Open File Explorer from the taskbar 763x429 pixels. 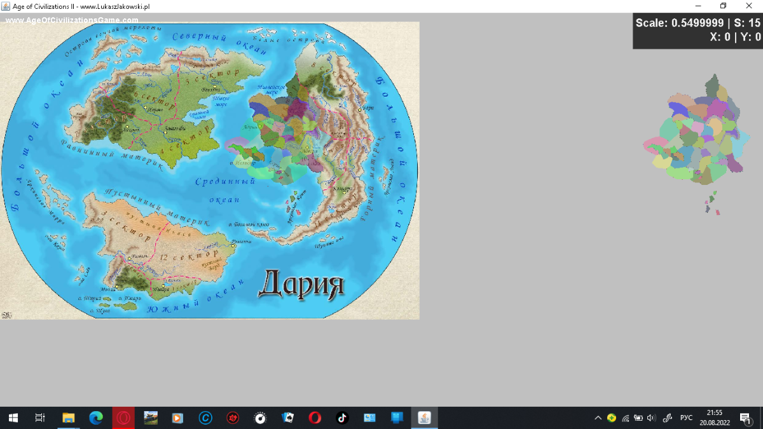(x=68, y=418)
